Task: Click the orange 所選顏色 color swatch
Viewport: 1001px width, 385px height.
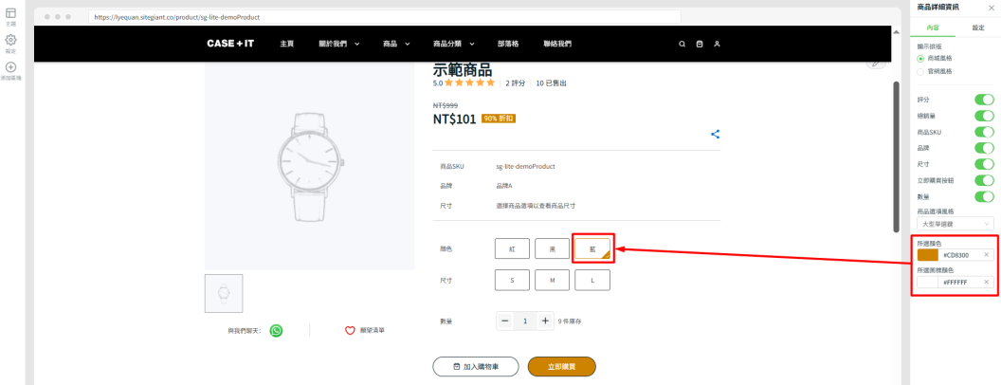Action: [927, 255]
